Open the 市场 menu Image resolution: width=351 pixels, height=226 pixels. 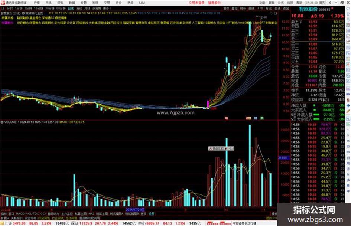pos(48,3)
